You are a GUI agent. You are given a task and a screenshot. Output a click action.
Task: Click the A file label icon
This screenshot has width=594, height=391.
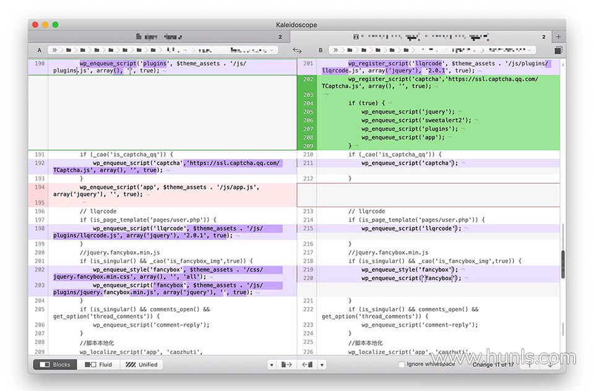point(40,50)
